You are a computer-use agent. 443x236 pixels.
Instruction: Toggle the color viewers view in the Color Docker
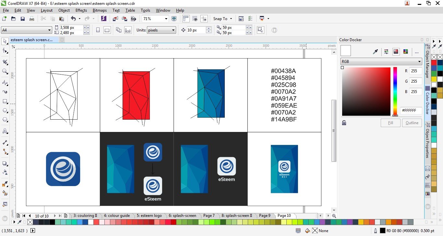pos(396,52)
